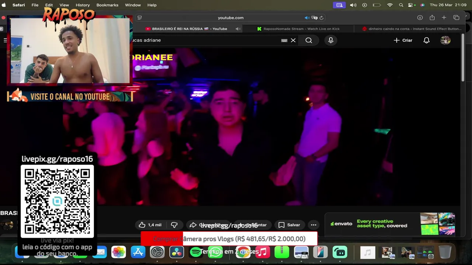Switch to dinheiro caindo na conta tab
Screen dimensions: 472x265
tap(412, 29)
